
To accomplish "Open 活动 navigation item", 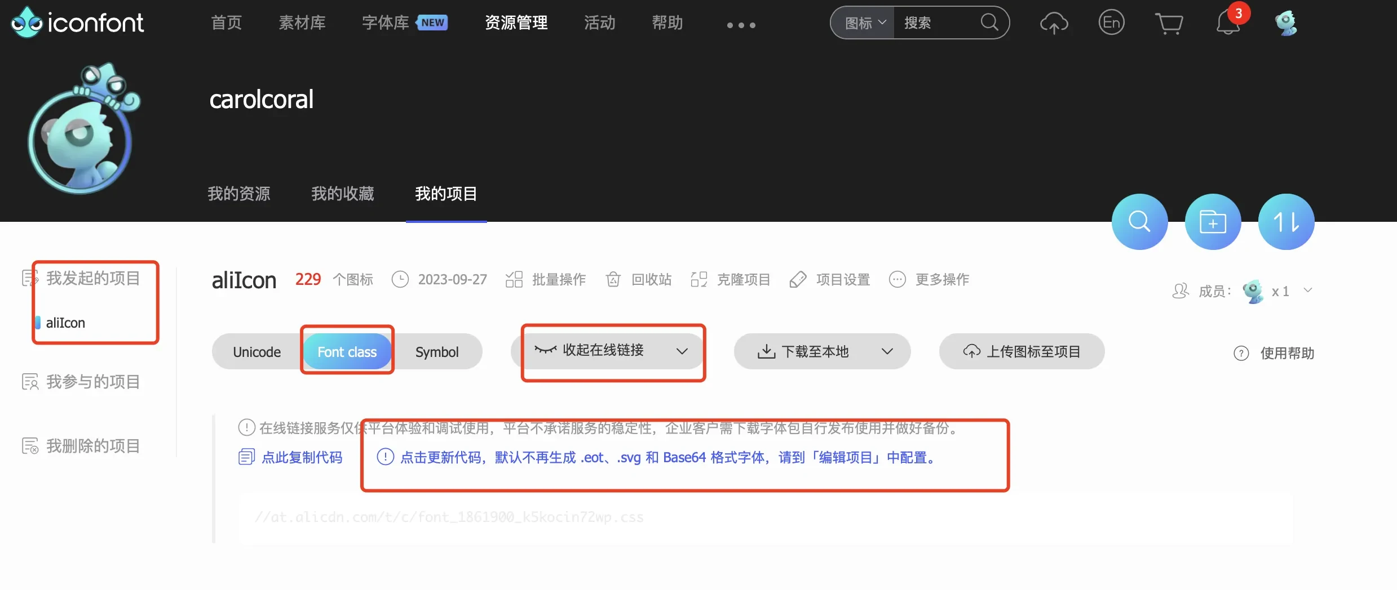I will coord(599,23).
